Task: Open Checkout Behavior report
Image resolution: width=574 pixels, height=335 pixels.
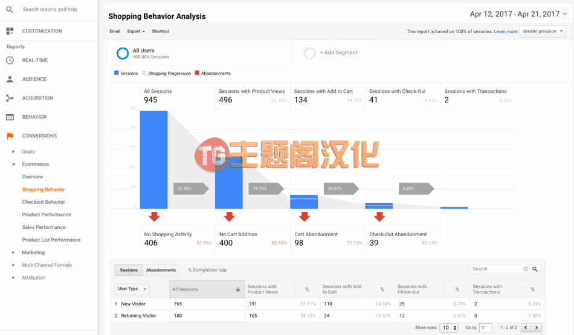Action: point(44,202)
